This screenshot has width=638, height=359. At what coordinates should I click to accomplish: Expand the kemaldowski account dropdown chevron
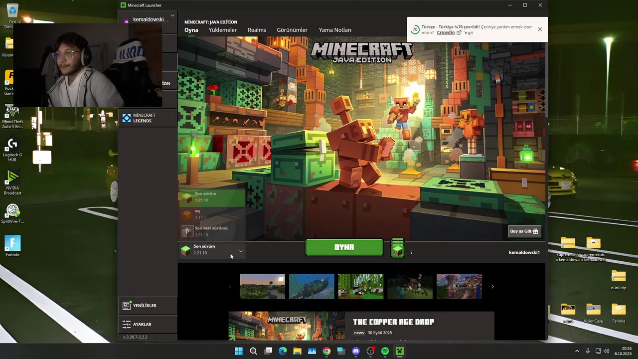(172, 15)
